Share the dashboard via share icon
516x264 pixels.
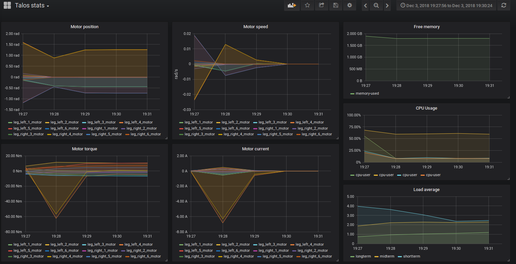coord(321,5)
